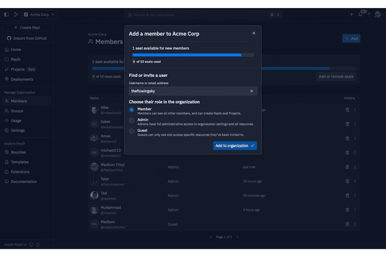Click the desktop install icon
Image resolution: width=386 pixels, height=257 pixels.
pos(31,245)
